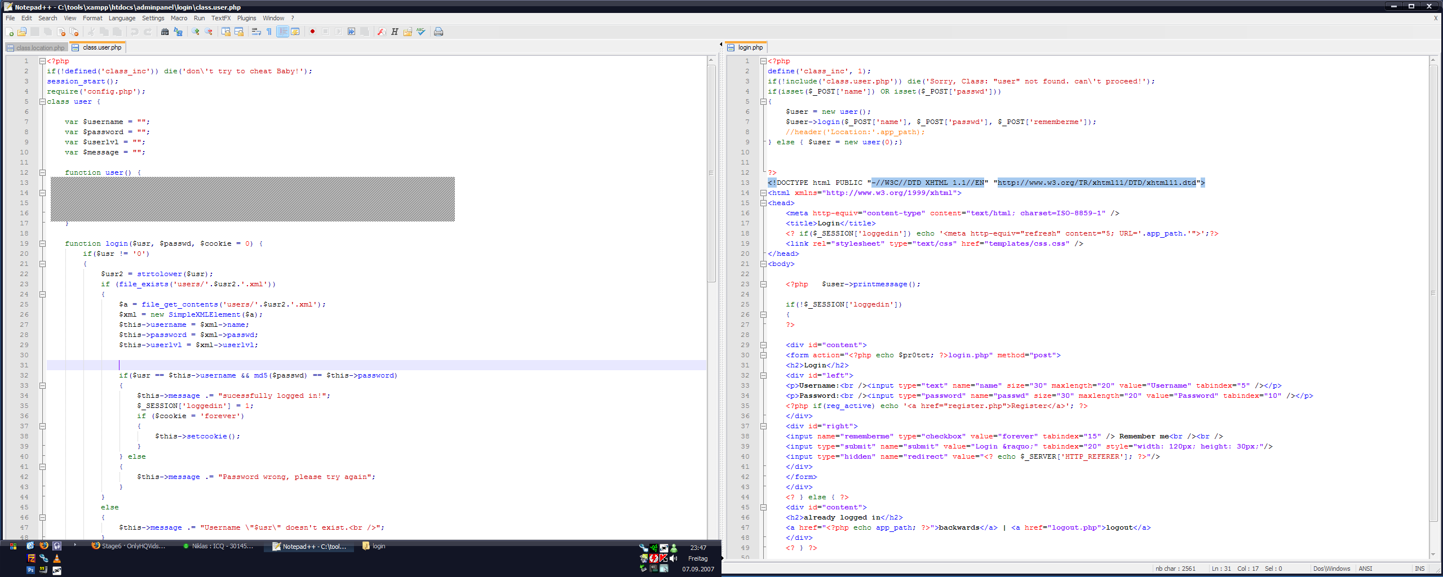This screenshot has width=1443, height=577.
Task: Click the left editor vertical scrollbar thumb
Action: [x=711, y=173]
